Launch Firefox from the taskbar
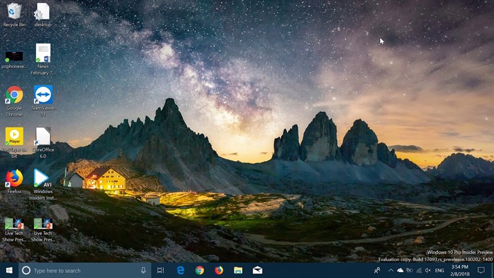 coord(219,271)
